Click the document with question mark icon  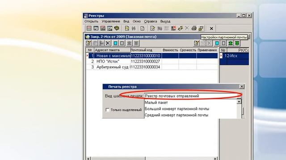click(x=143, y=28)
